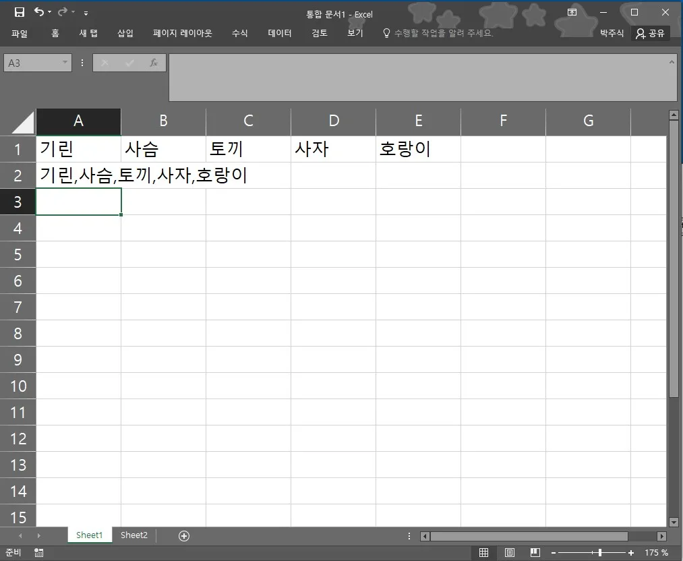This screenshot has width=683, height=561.
Task: Select column A header
Action: click(78, 121)
